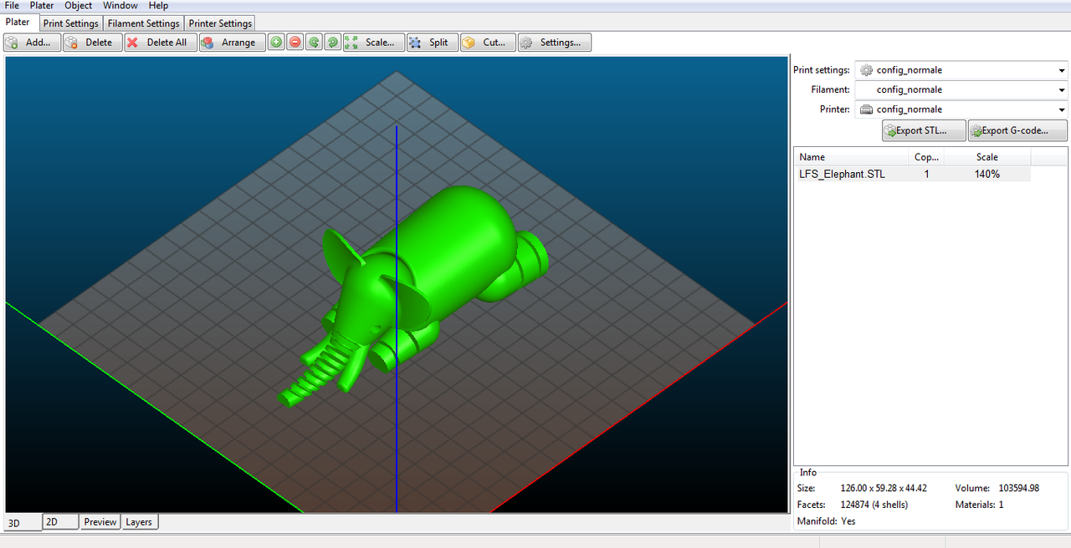1071x548 pixels.
Task: Open the object Settings toolbar button
Action: tap(554, 43)
